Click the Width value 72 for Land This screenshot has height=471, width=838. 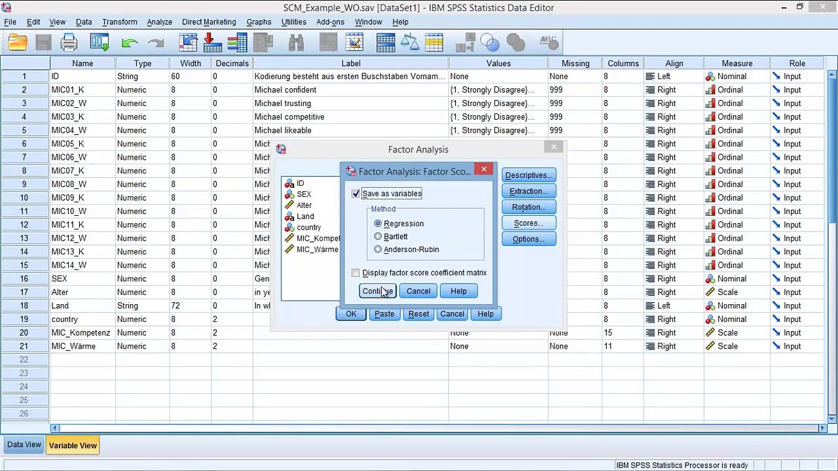191,306
